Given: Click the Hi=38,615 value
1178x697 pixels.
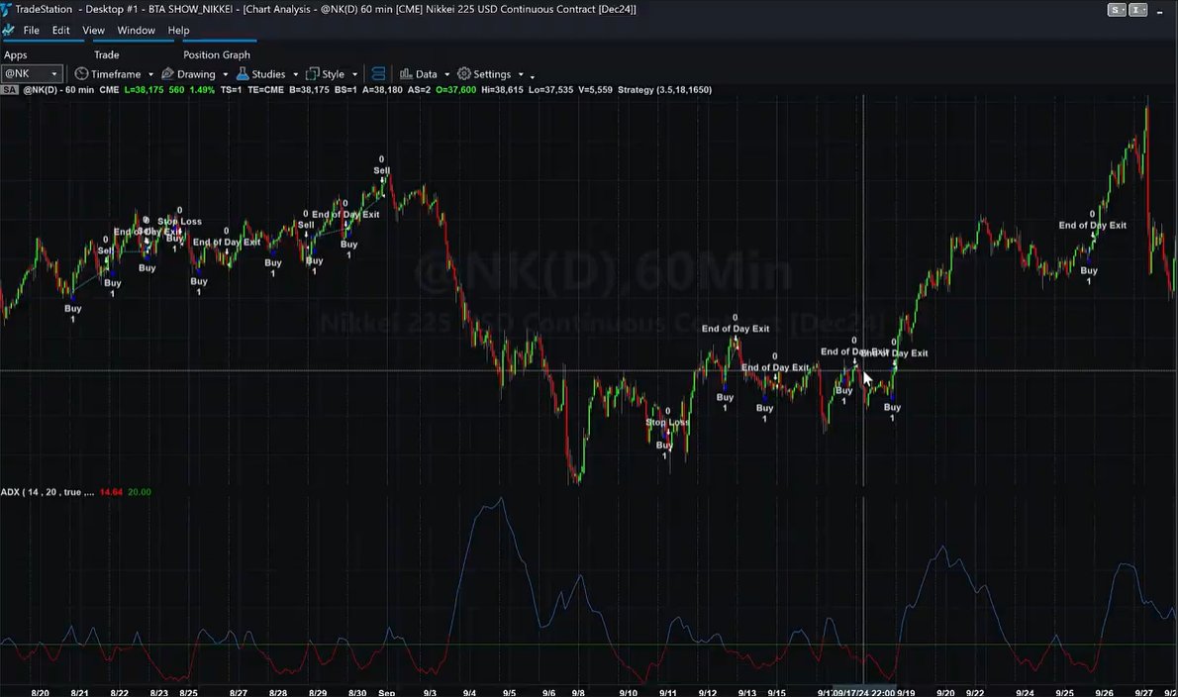Looking at the screenshot, I should tap(503, 89).
